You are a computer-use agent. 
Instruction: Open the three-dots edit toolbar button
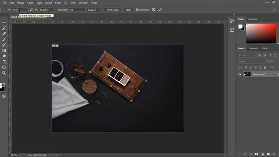tap(4, 23)
